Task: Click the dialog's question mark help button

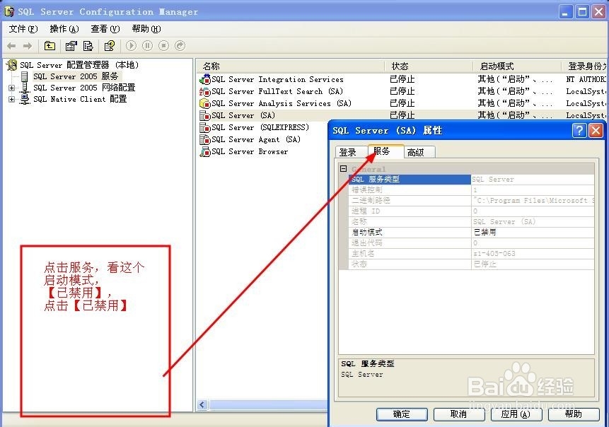Action: click(x=579, y=130)
